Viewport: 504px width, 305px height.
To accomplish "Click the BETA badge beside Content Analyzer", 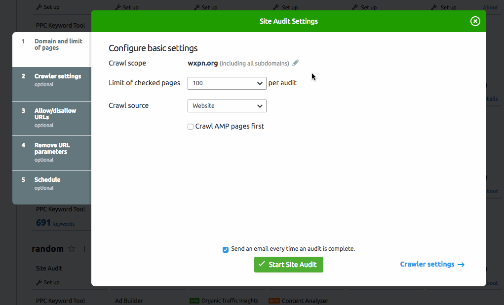I will tap(274, 301).
